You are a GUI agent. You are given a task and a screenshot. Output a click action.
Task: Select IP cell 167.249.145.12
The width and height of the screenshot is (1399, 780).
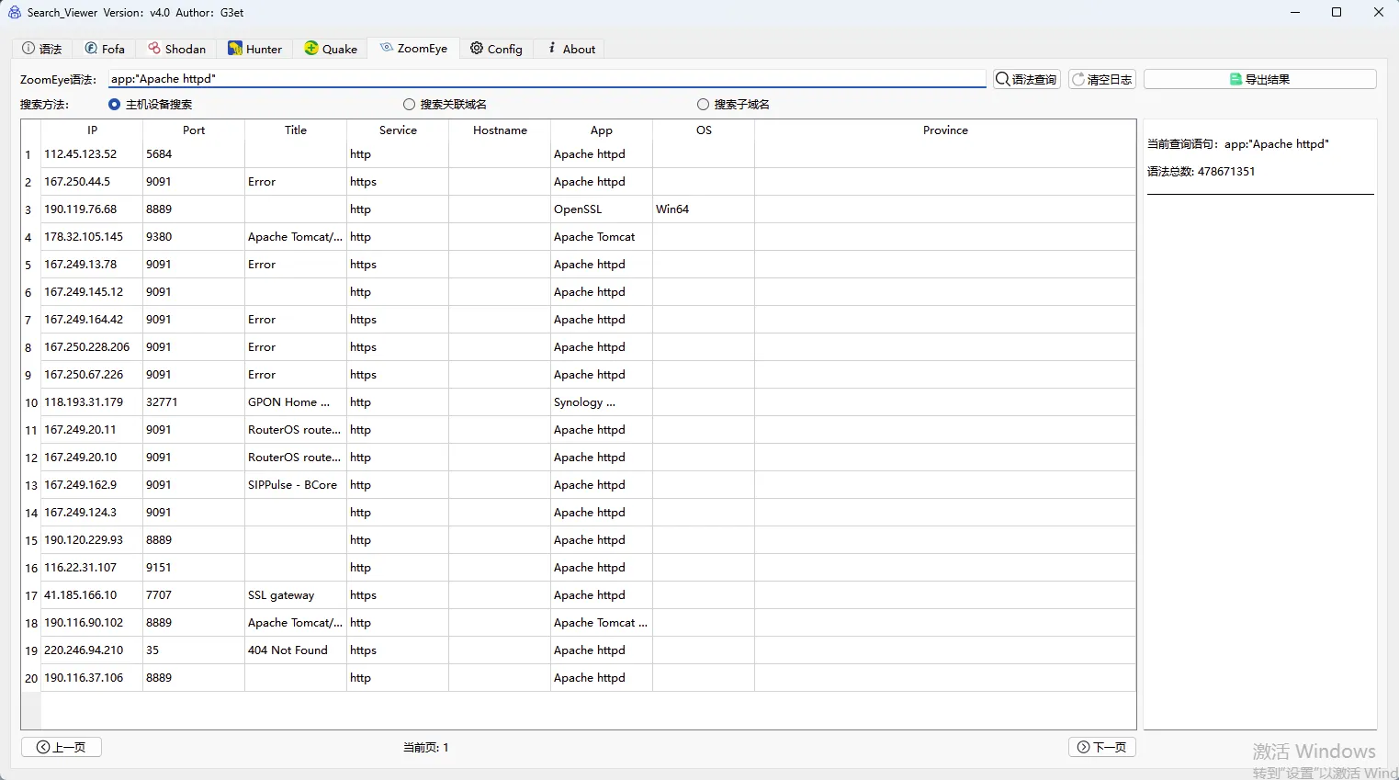(92, 292)
